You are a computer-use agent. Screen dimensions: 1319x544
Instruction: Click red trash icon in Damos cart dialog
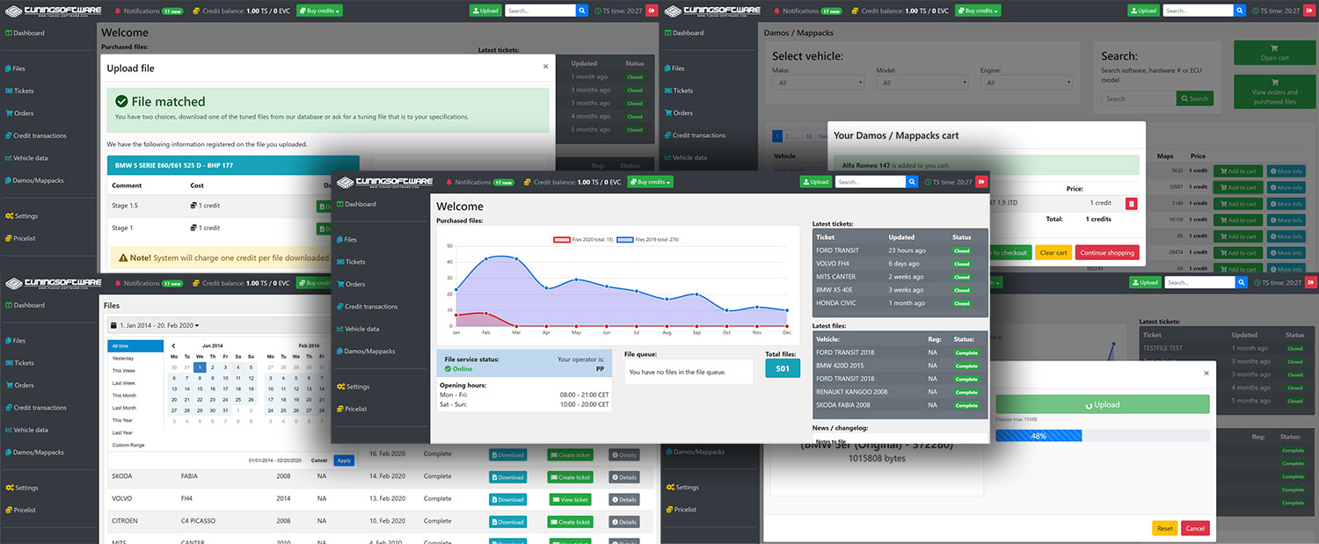pyautogui.click(x=1131, y=203)
